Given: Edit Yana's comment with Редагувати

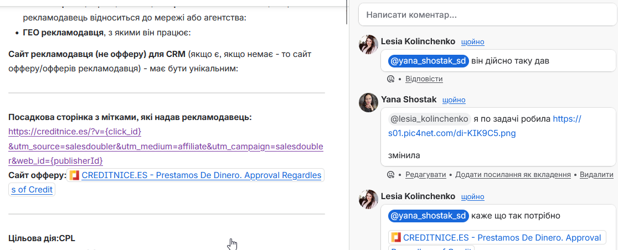Looking at the screenshot, I should pyautogui.click(x=425, y=175).
